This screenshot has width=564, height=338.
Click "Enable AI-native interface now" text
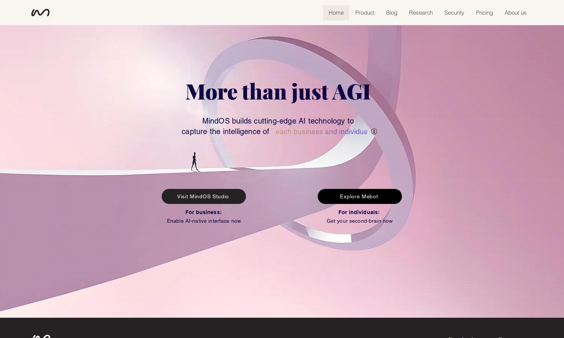pos(204,221)
